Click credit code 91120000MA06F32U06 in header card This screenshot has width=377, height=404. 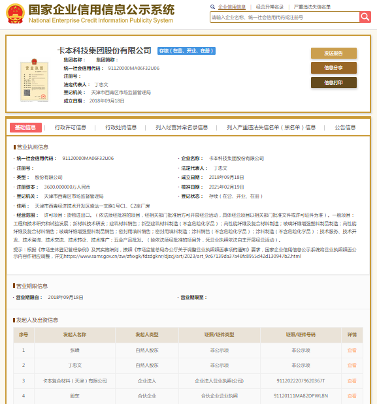(x=133, y=69)
